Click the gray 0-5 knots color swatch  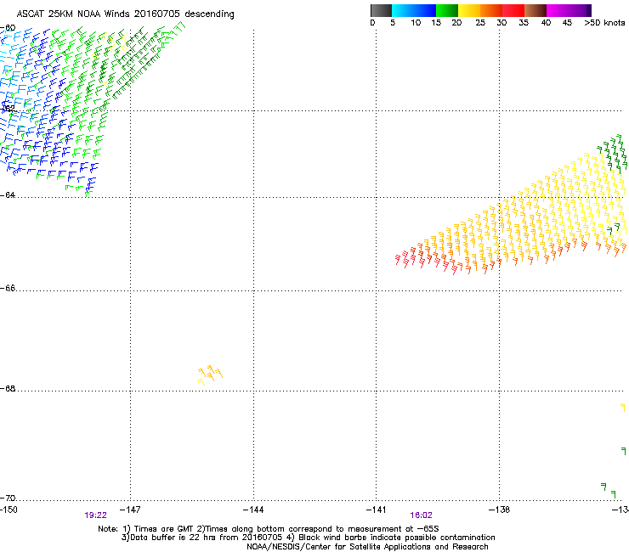[381, 10]
